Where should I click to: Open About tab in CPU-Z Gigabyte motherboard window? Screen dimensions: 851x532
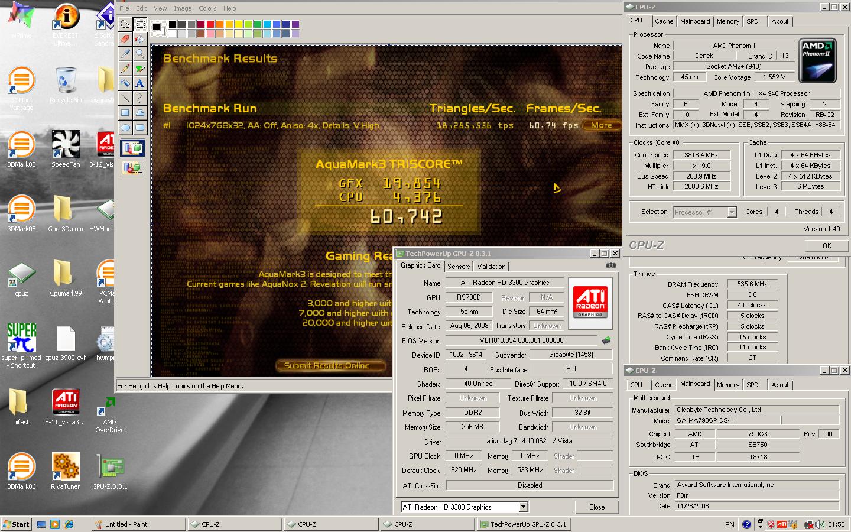click(x=780, y=385)
